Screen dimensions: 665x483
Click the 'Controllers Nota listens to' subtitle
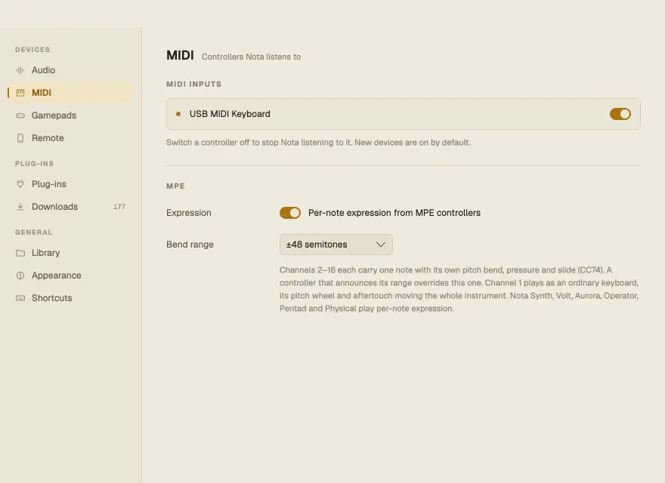[251, 57]
